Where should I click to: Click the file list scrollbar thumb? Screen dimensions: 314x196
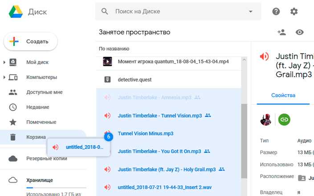click(x=244, y=141)
